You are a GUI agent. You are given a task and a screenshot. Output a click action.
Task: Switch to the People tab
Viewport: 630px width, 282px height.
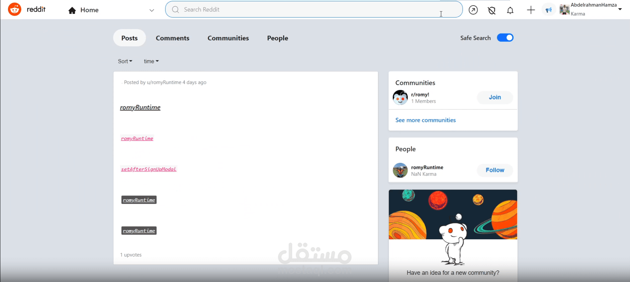tap(278, 38)
